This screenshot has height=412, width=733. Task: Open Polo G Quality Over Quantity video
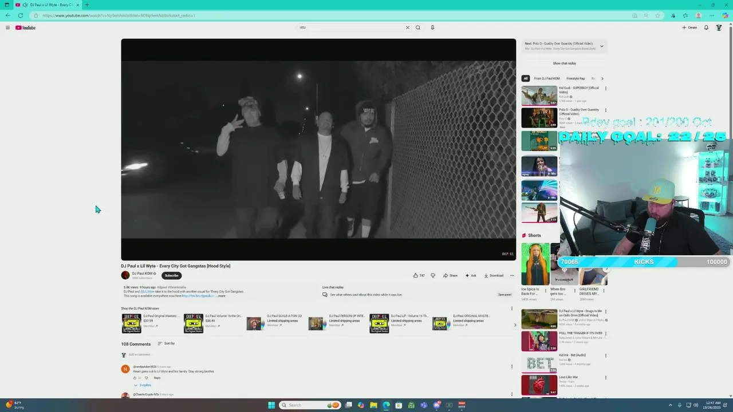[x=539, y=117]
